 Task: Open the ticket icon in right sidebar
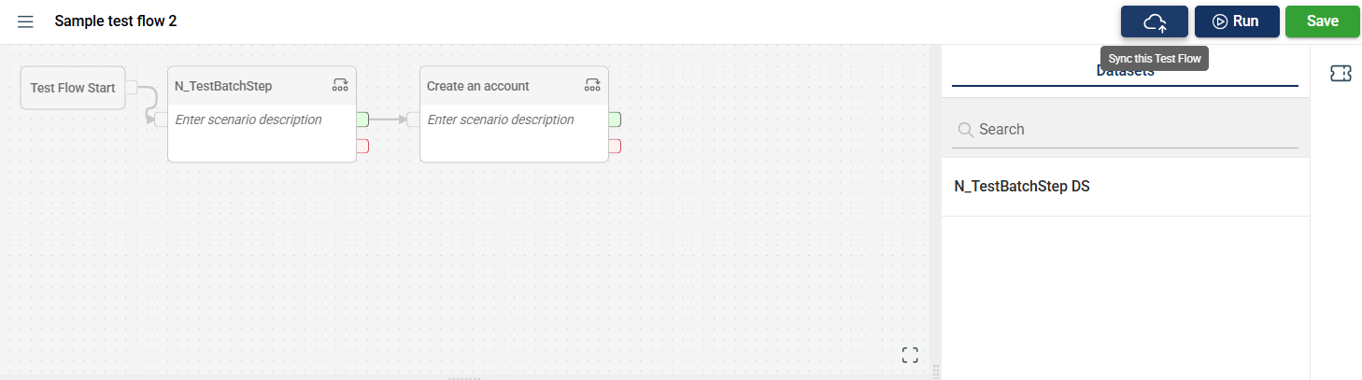(x=1341, y=74)
